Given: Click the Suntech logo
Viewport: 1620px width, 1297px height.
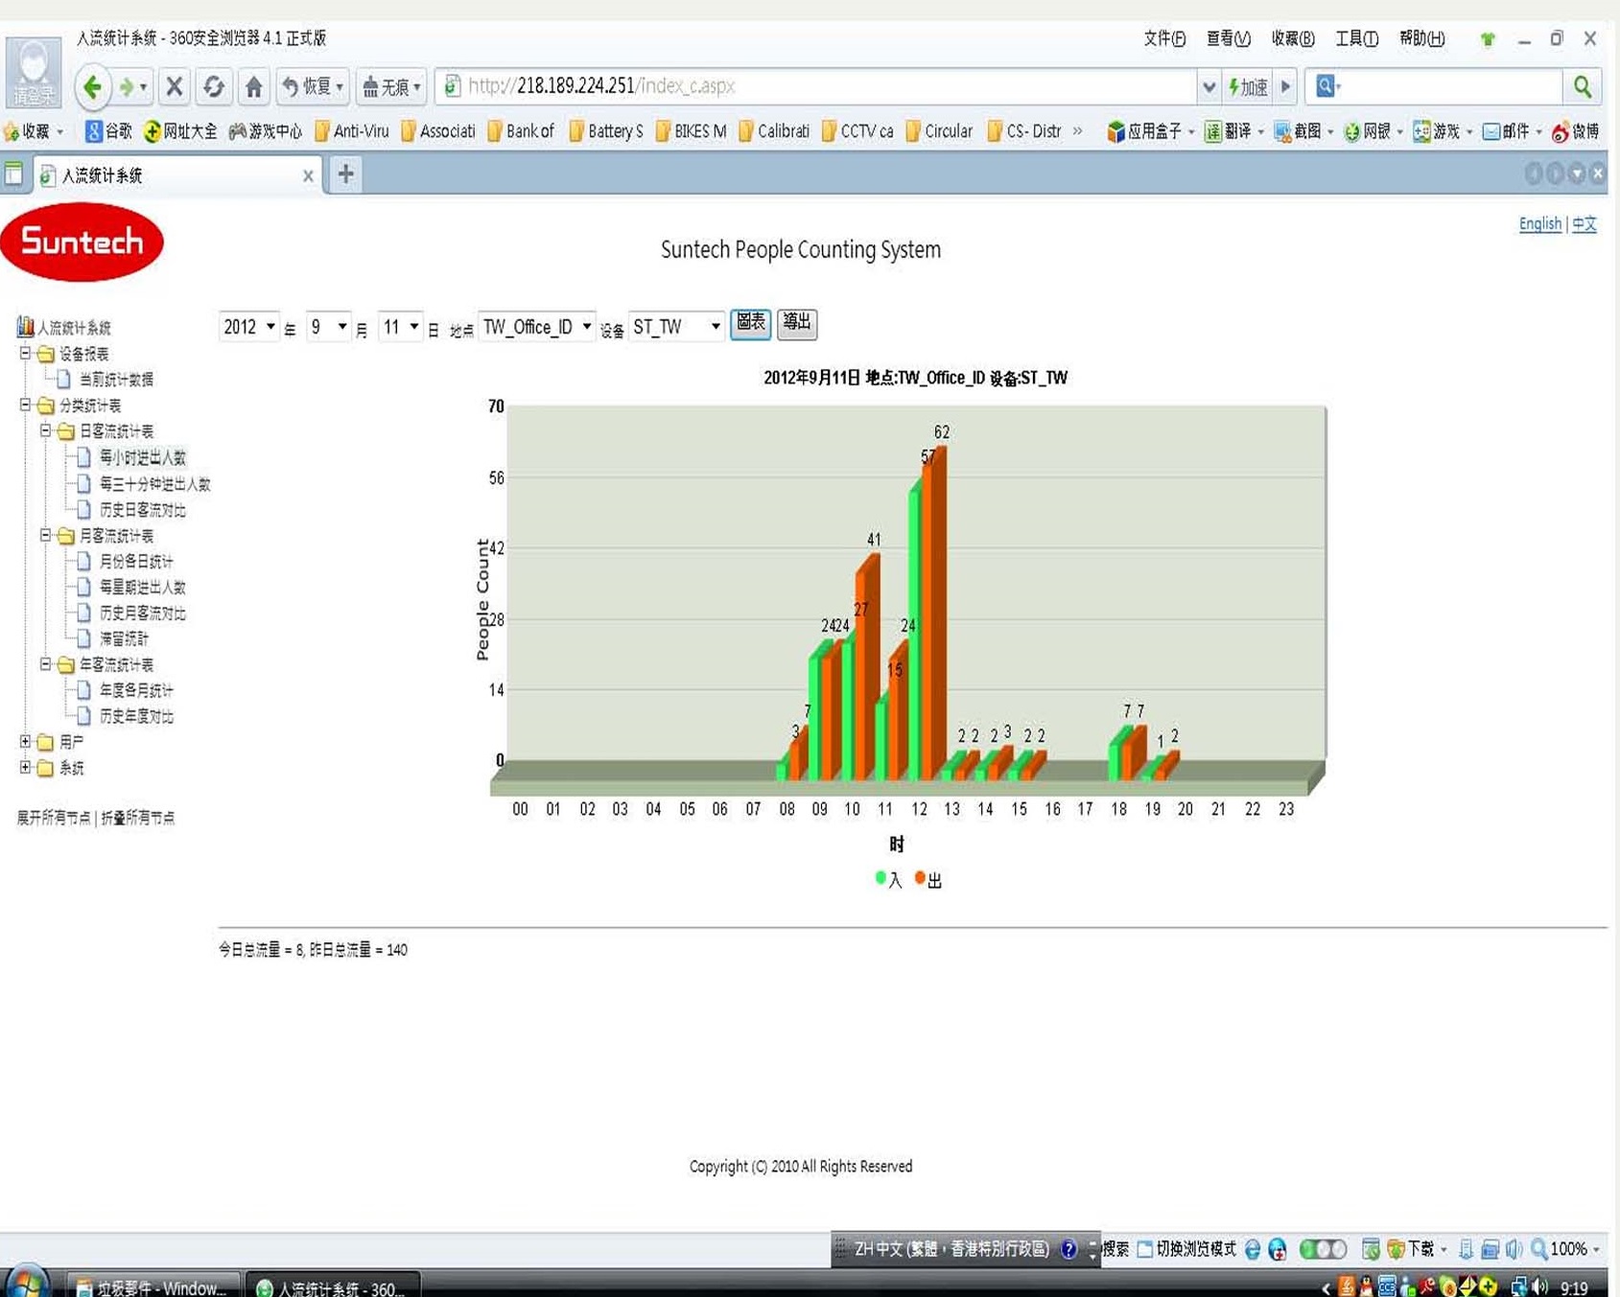Looking at the screenshot, I should [x=82, y=242].
